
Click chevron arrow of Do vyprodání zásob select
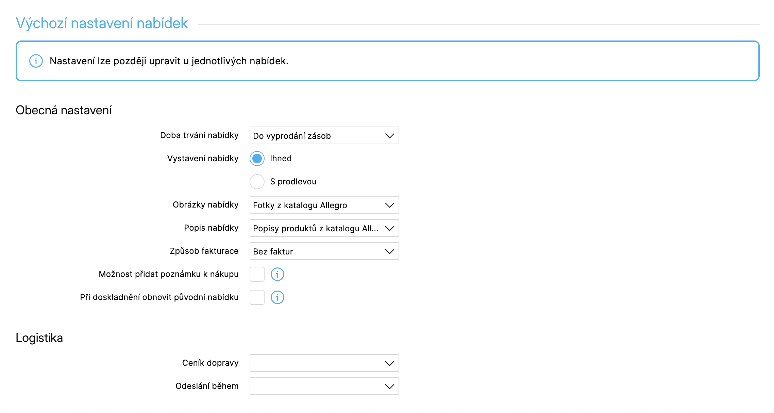pos(389,136)
